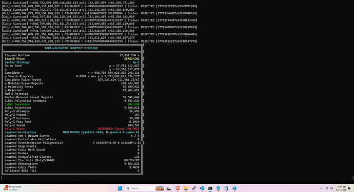Click the 'p Search Progress' label
354x192 pixels.
[x=19, y=76]
